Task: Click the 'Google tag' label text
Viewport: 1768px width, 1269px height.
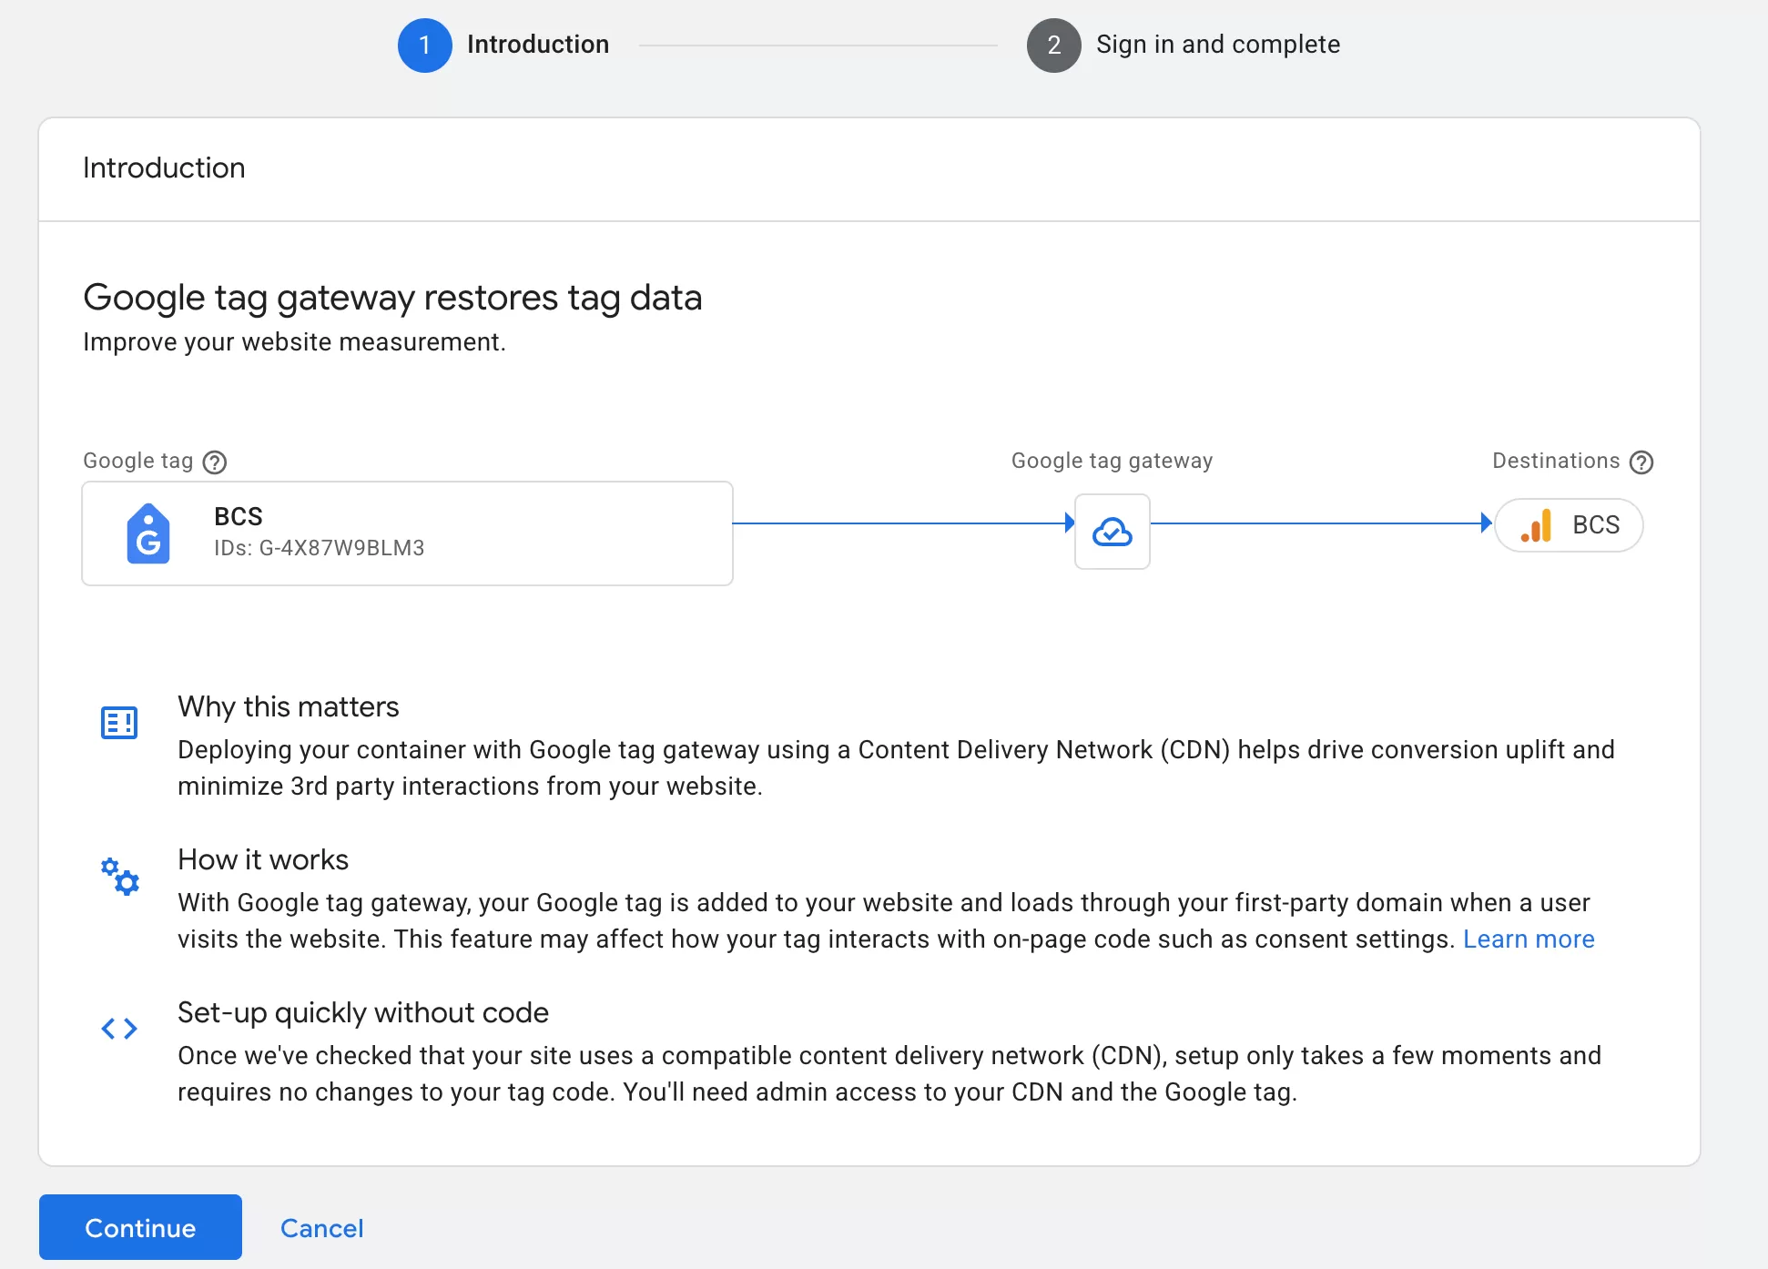Action: (138, 461)
